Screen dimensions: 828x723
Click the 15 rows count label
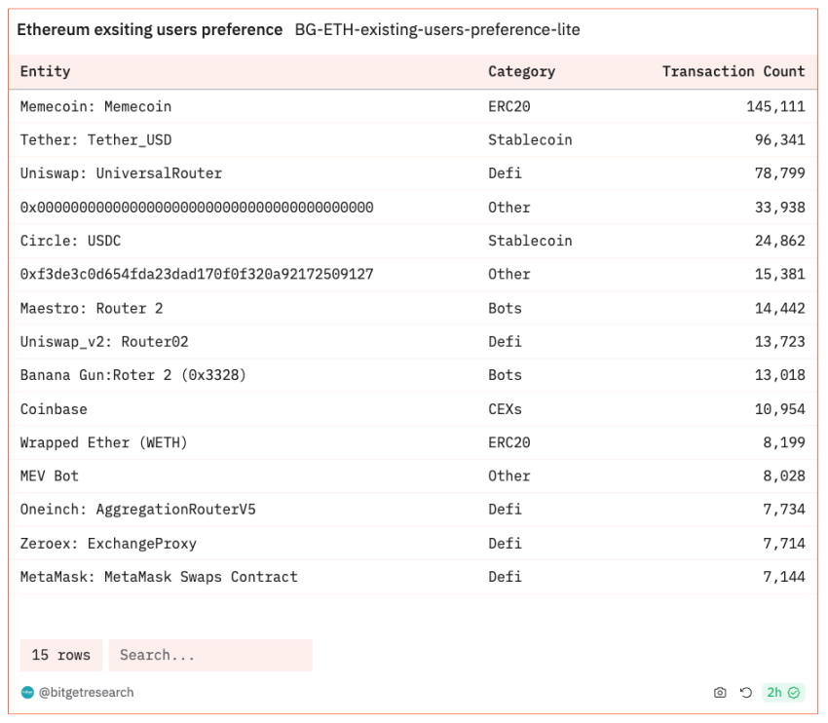click(x=60, y=655)
